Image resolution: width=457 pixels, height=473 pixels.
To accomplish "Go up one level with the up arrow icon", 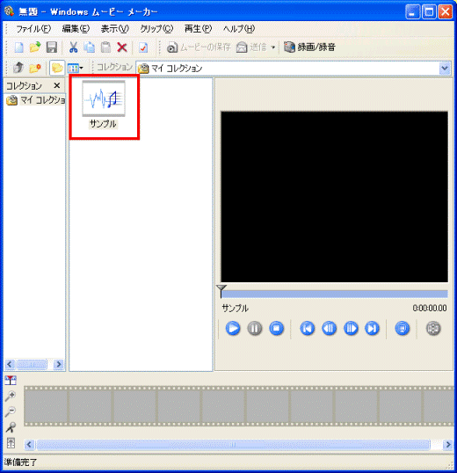I will (18, 68).
